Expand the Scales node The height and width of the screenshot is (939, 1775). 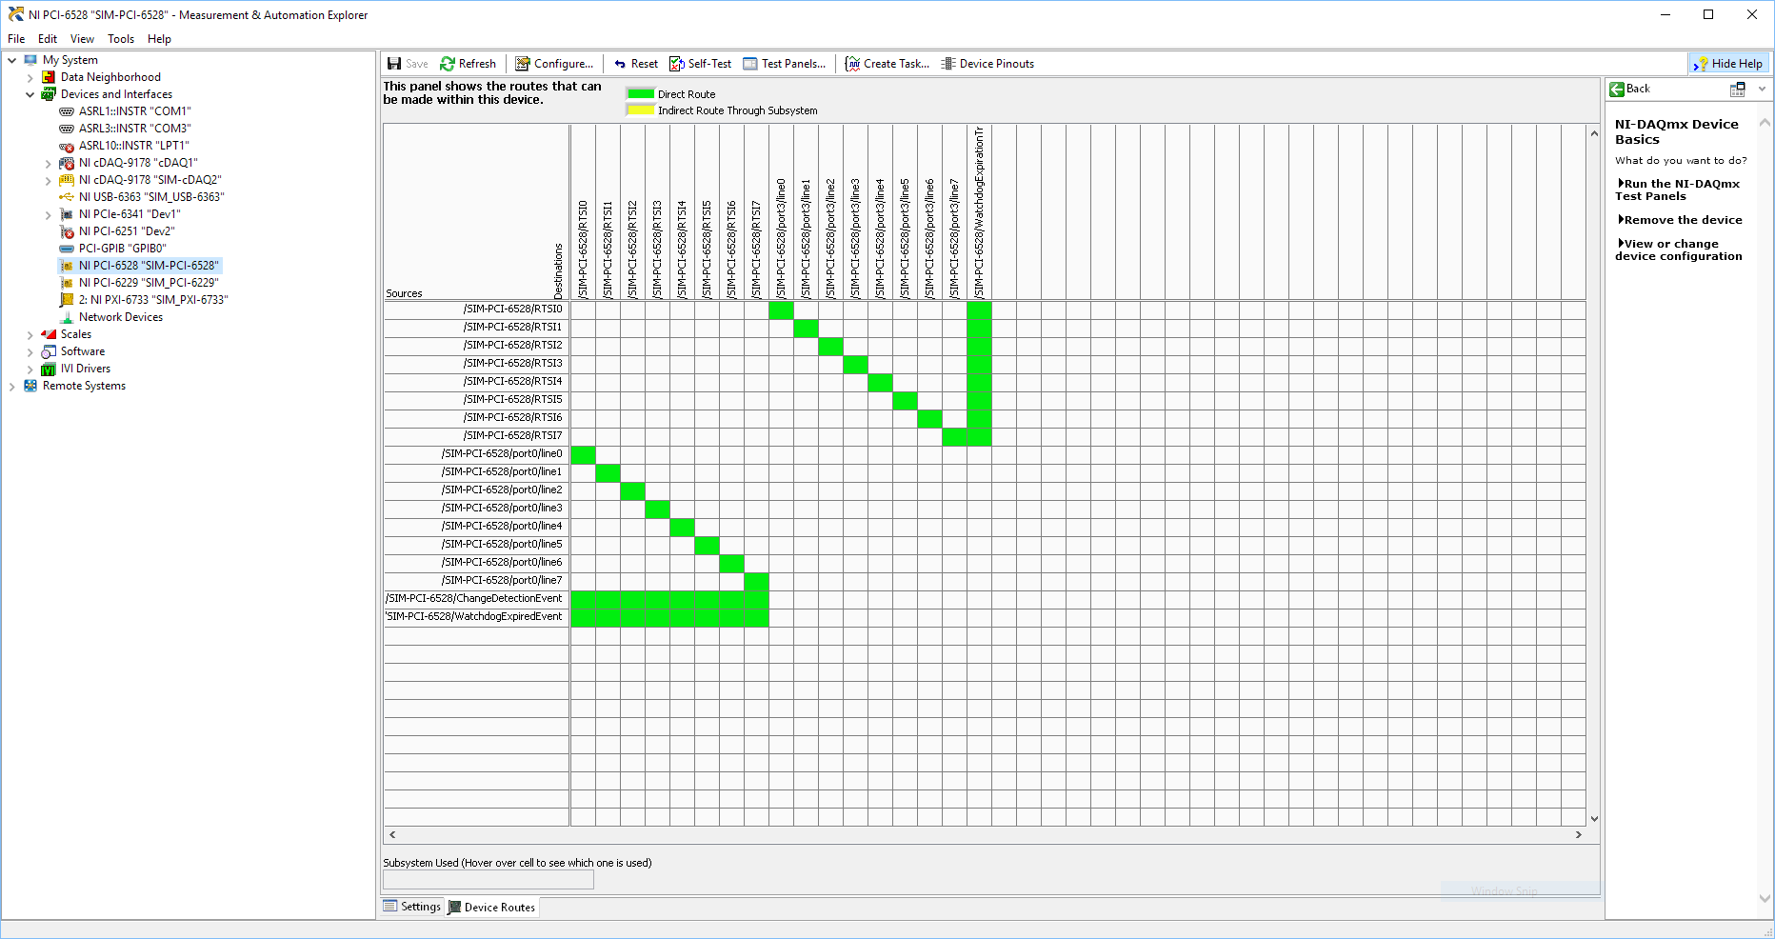(x=30, y=335)
